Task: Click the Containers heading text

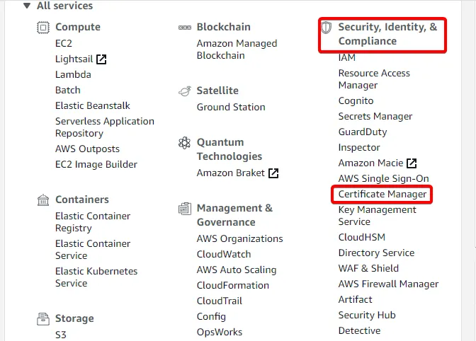Action: [x=82, y=200]
